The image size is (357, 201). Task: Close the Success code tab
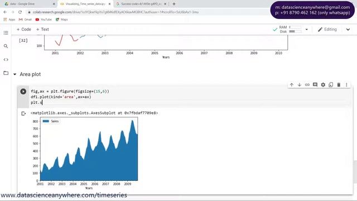point(165,4)
